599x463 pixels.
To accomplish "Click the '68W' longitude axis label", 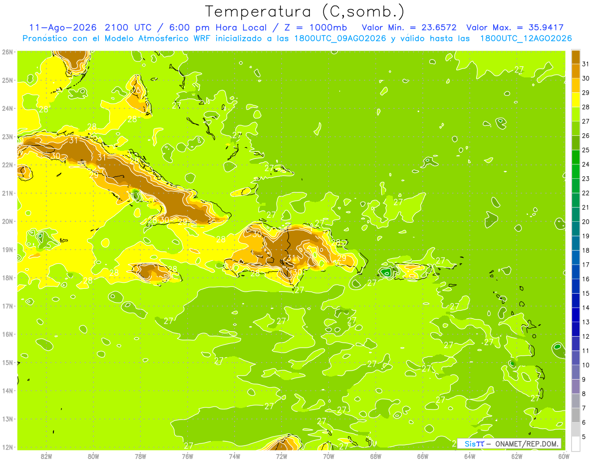I will tap(376, 456).
